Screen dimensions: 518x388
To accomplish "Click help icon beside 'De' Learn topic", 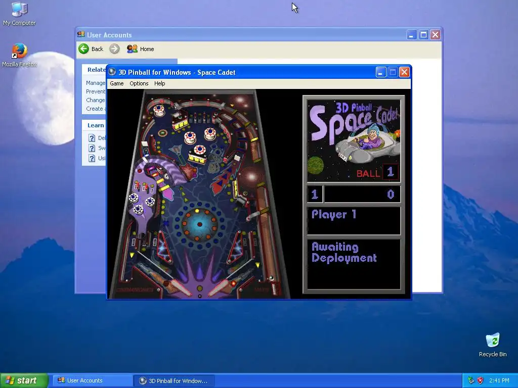I will pos(92,138).
